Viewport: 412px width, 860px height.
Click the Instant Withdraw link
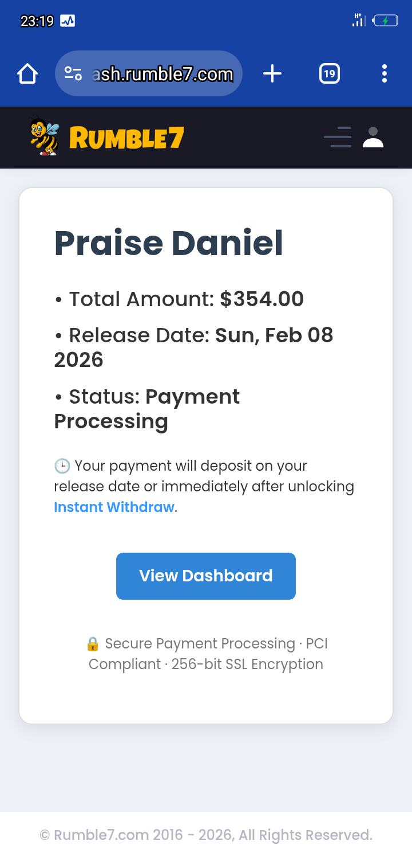114,507
